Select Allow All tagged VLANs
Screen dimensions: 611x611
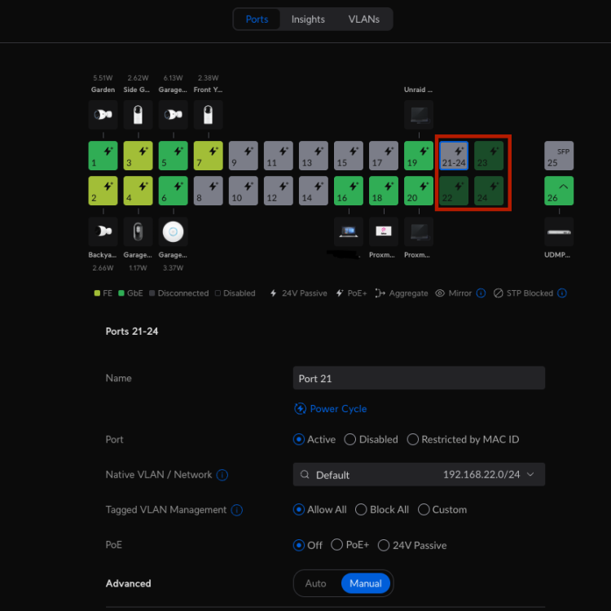pos(298,510)
